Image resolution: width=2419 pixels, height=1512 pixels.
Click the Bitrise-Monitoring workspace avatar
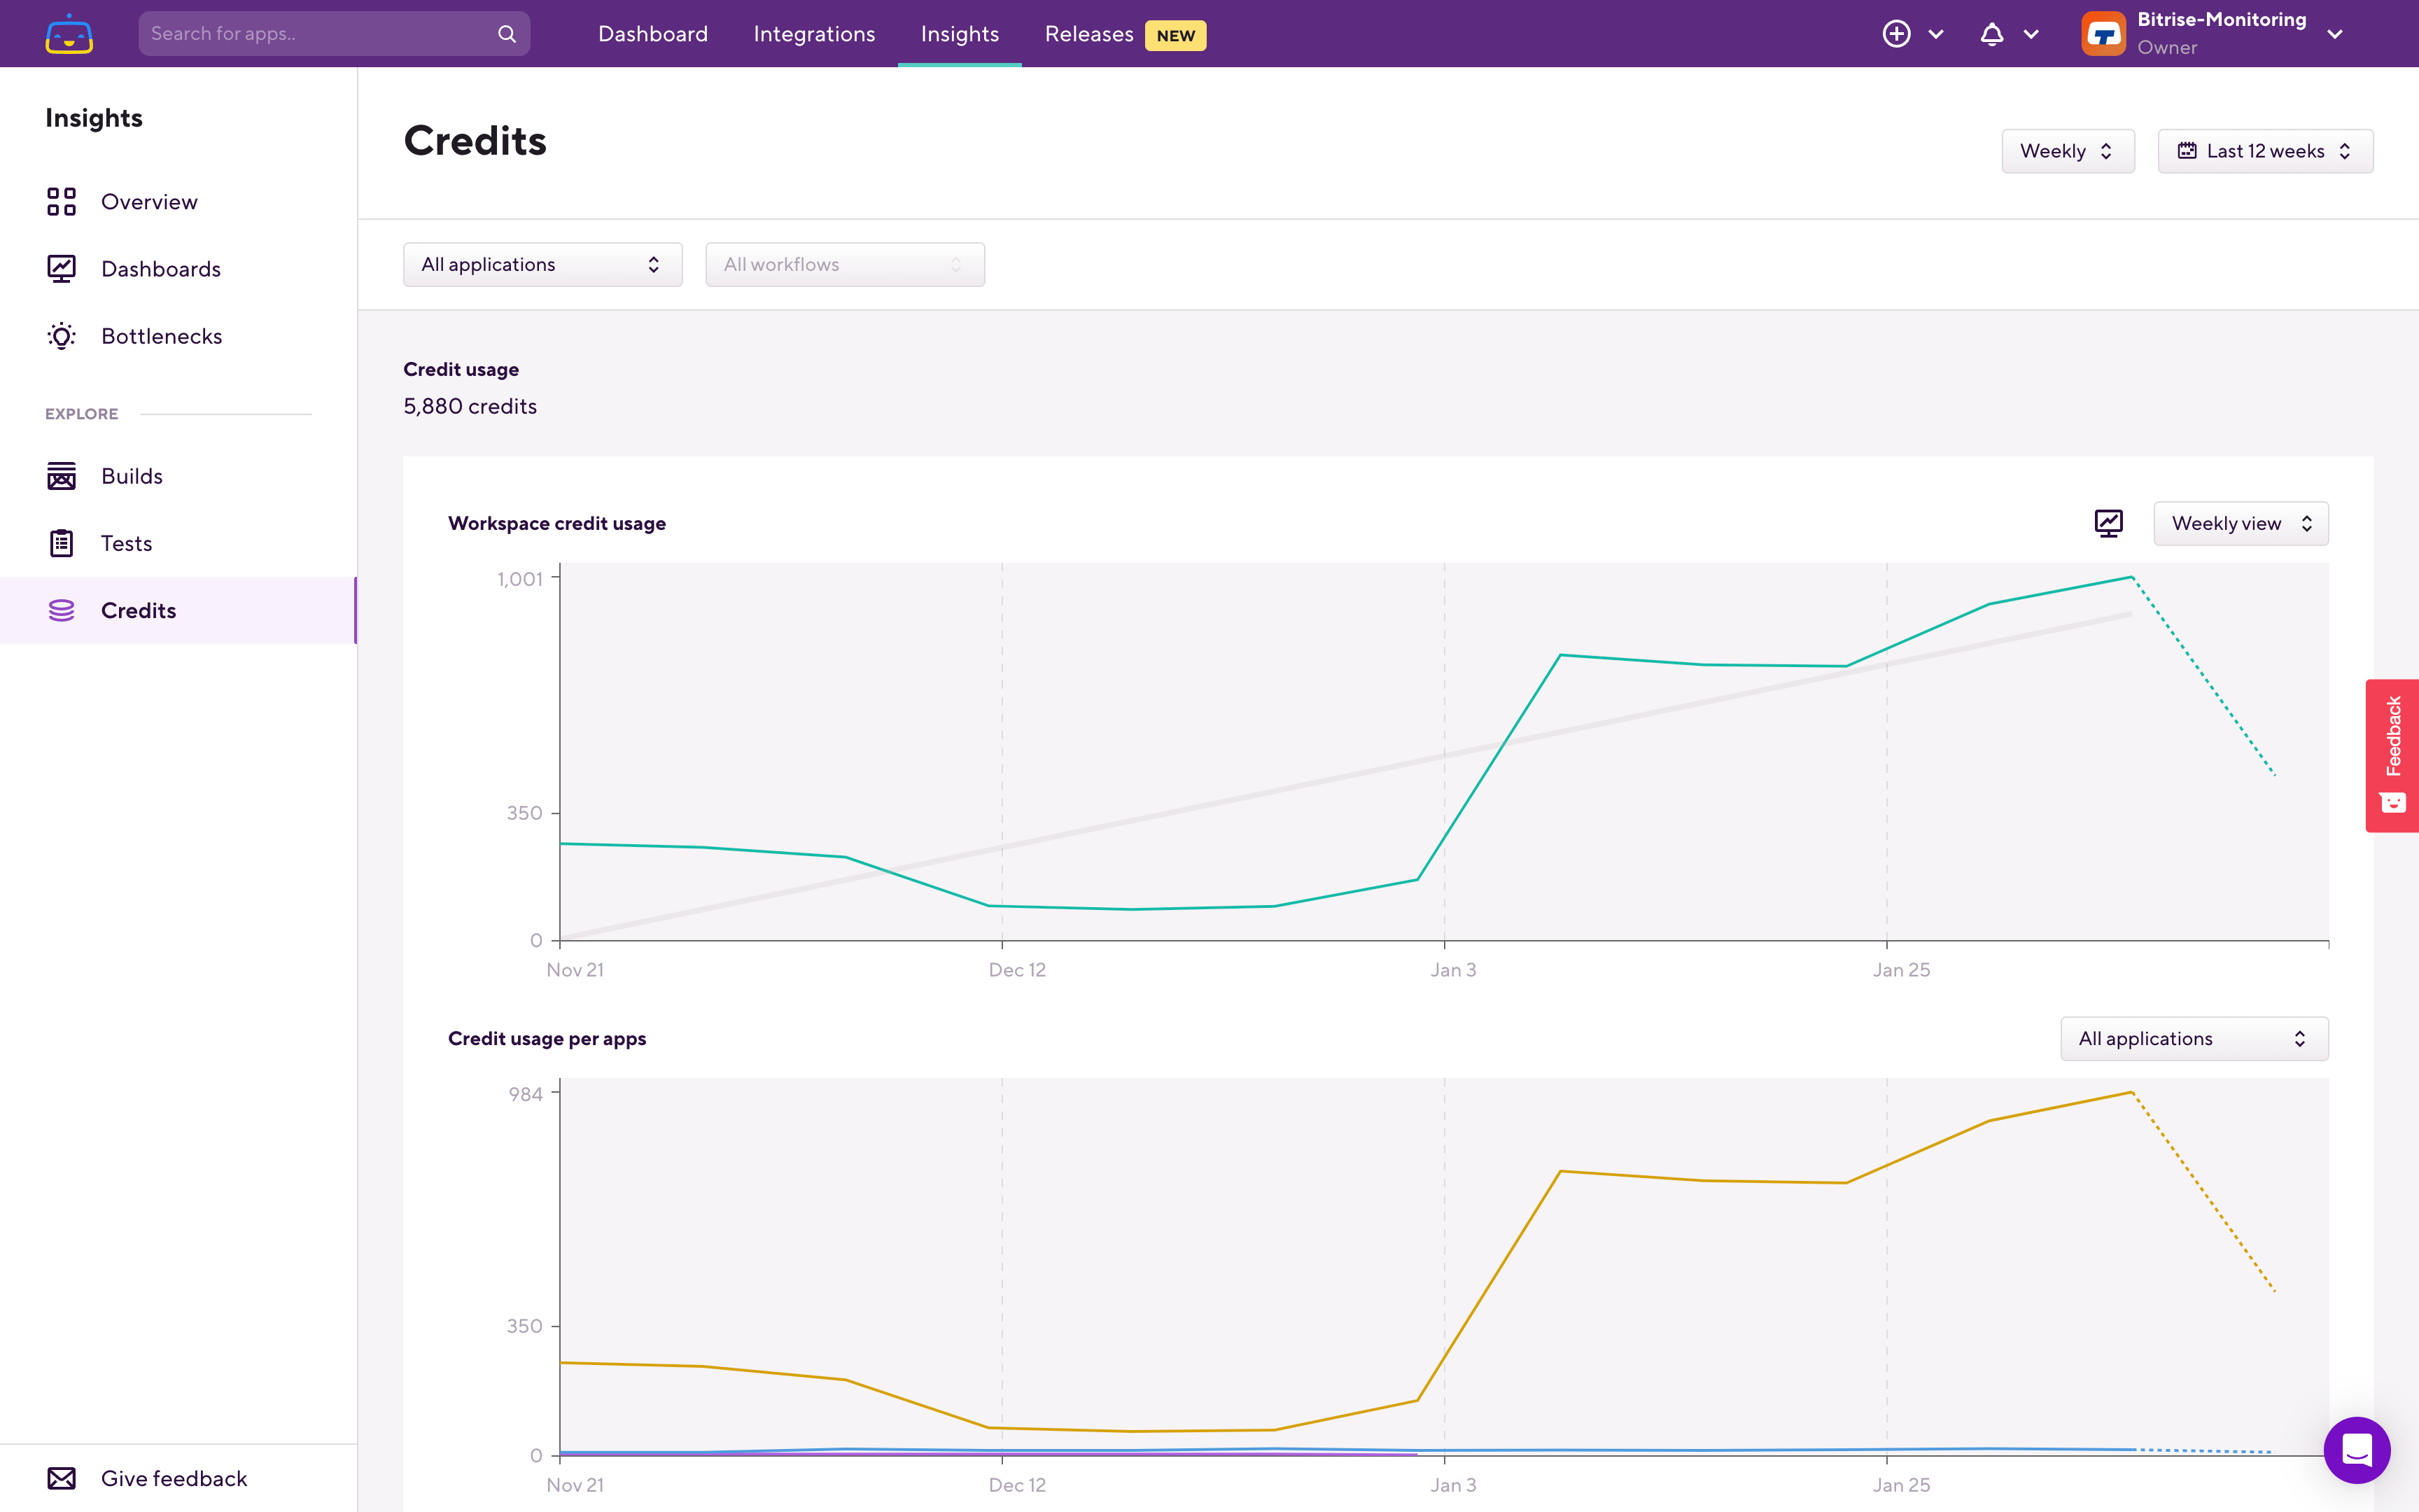tap(2103, 34)
